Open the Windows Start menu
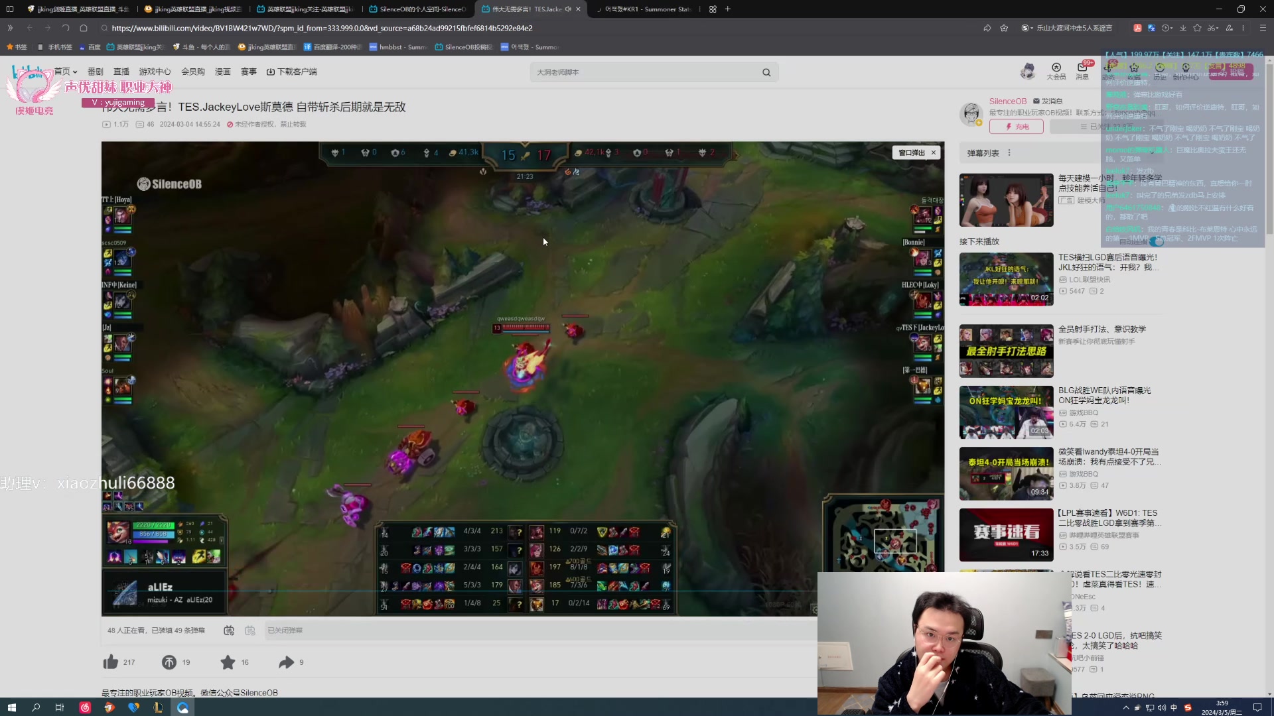Viewport: 1274px width, 716px height. pos(11,707)
